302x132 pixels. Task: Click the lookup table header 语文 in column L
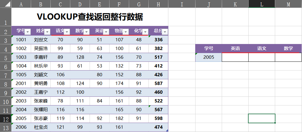[262, 49]
